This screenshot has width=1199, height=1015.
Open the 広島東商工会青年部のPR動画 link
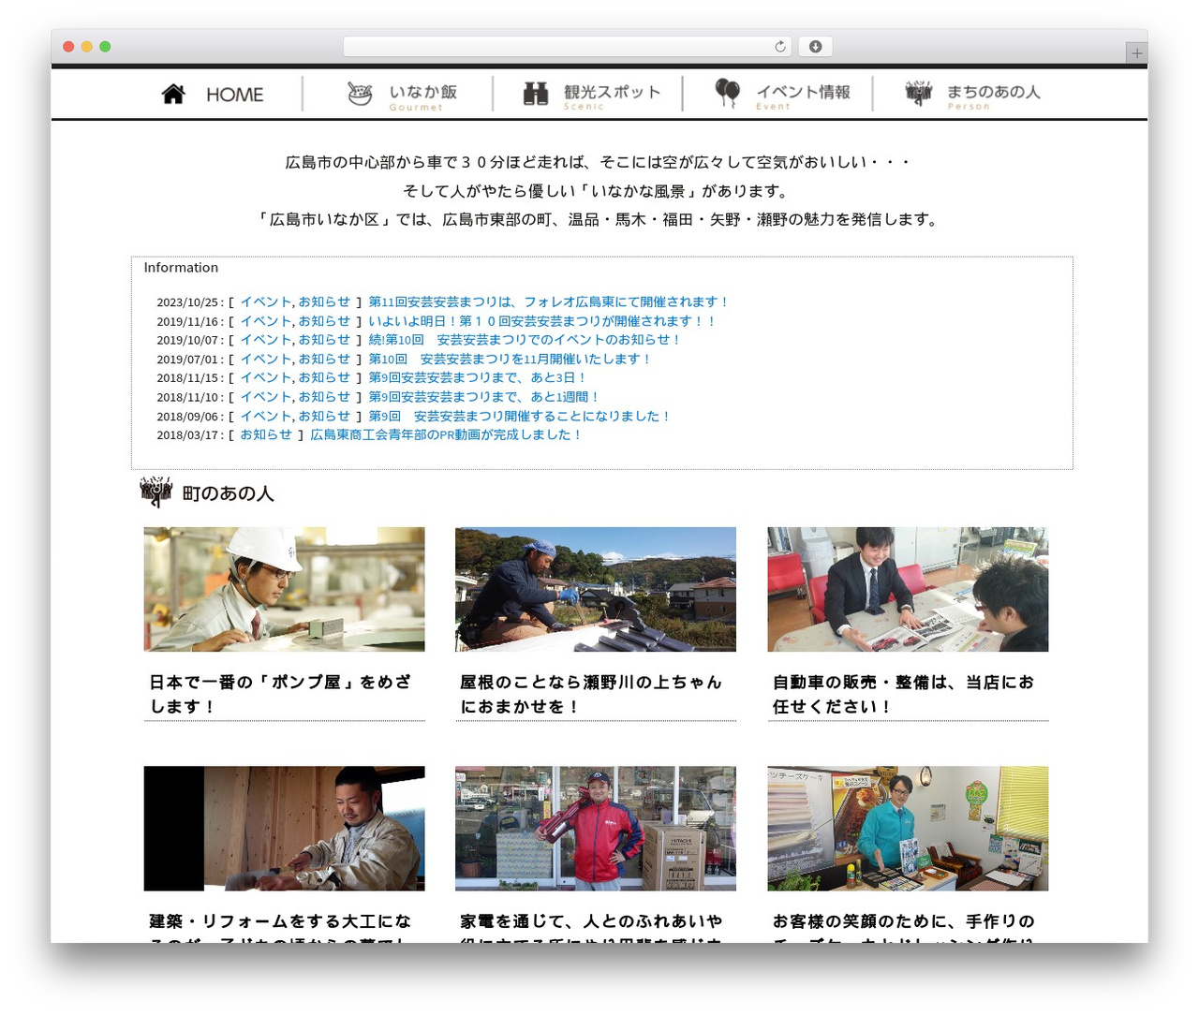[447, 434]
